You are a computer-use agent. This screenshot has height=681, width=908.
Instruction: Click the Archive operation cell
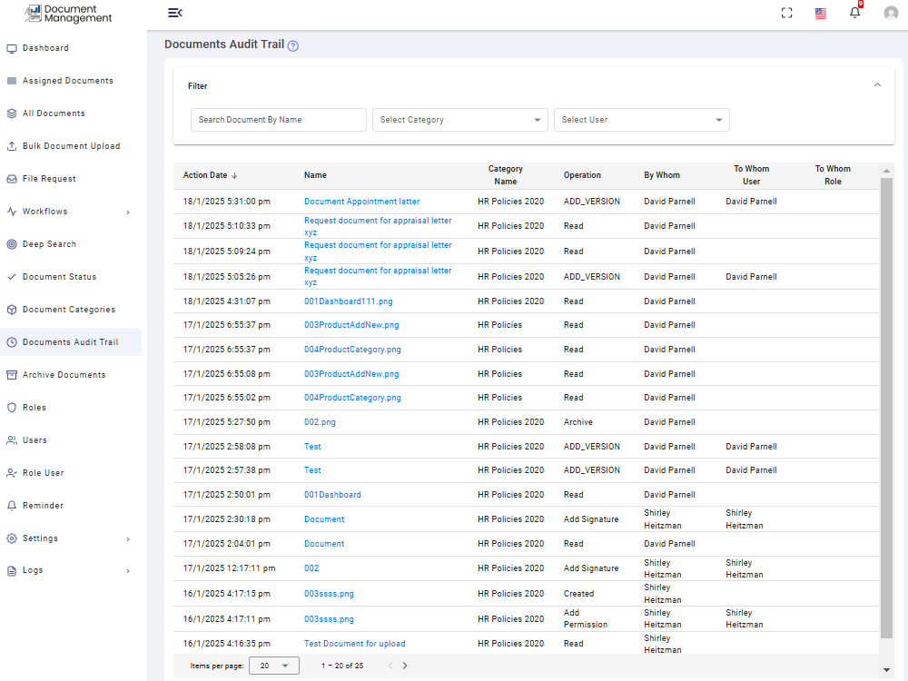click(577, 422)
